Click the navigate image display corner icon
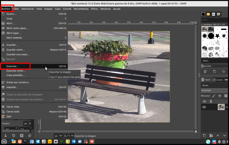Viewport: 229px width, 145px height. pyautogui.click(x=196, y=131)
